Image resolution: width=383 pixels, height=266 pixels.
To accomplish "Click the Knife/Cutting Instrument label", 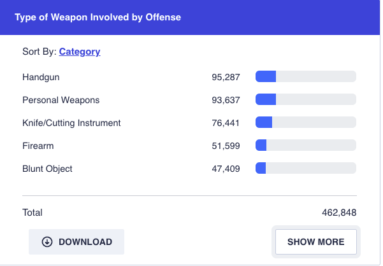I will (x=71, y=123).
